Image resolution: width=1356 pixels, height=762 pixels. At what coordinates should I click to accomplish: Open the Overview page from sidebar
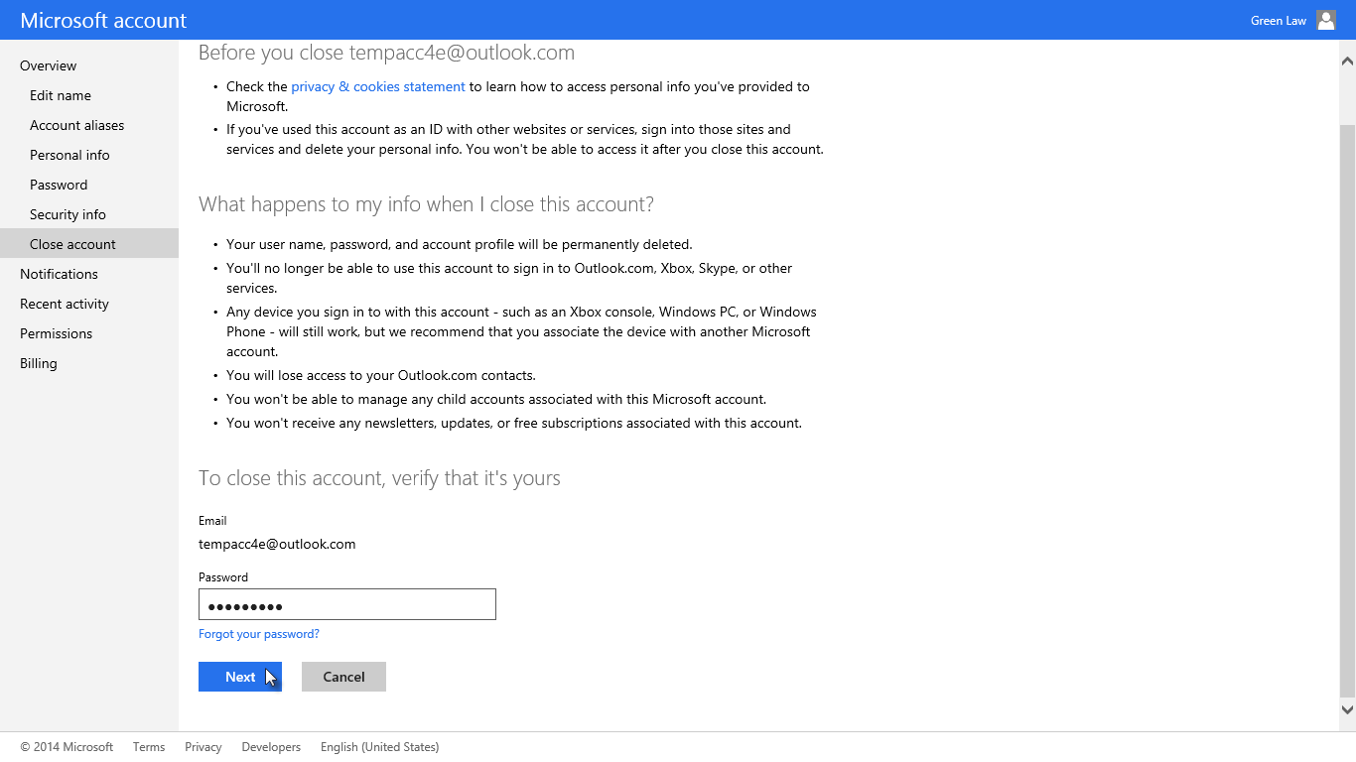coord(48,65)
